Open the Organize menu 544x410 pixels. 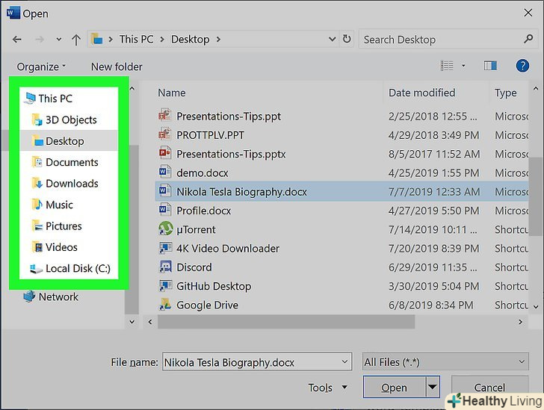[41, 66]
